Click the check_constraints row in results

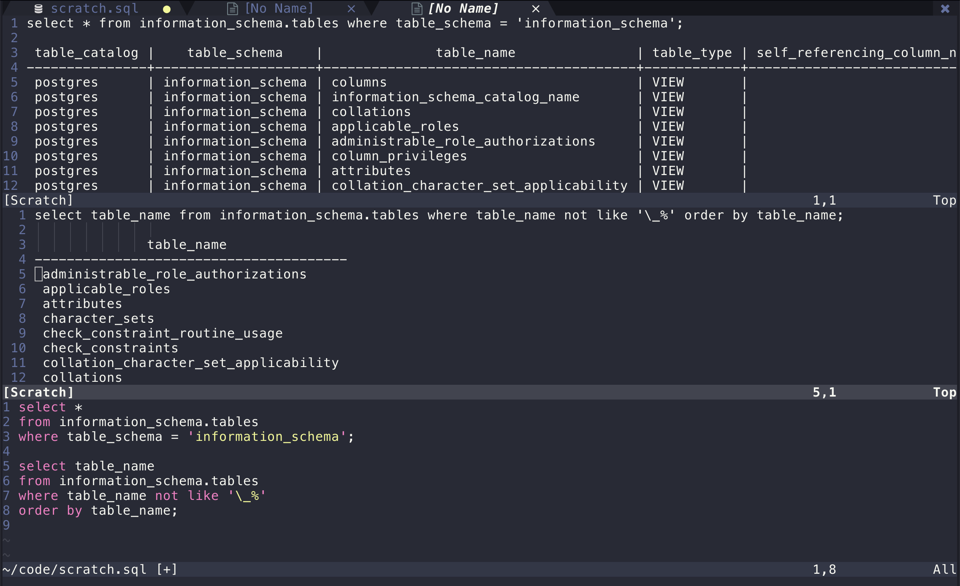coord(111,348)
